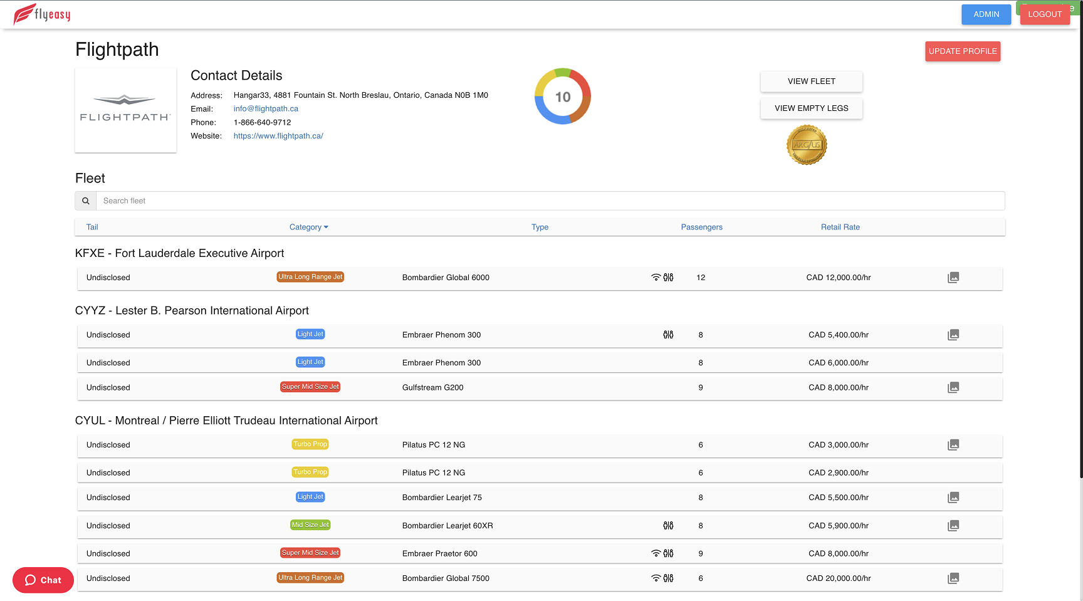Click the Flightpath company logo image
This screenshot has height=601, width=1083.
125,110
